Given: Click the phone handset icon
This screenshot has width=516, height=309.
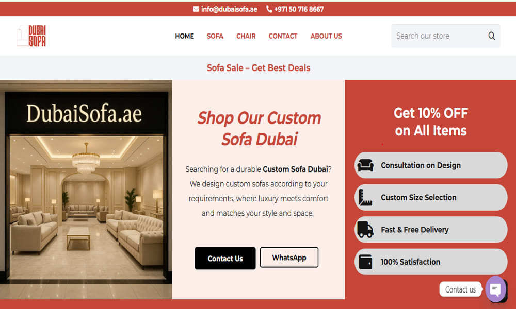Looking at the screenshot, I should tap(269, 9).
